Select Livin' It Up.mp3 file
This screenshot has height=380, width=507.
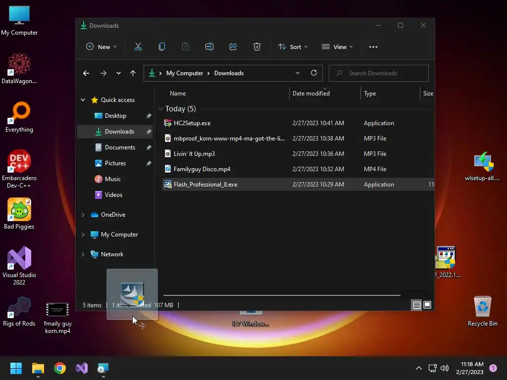[194, 154]
